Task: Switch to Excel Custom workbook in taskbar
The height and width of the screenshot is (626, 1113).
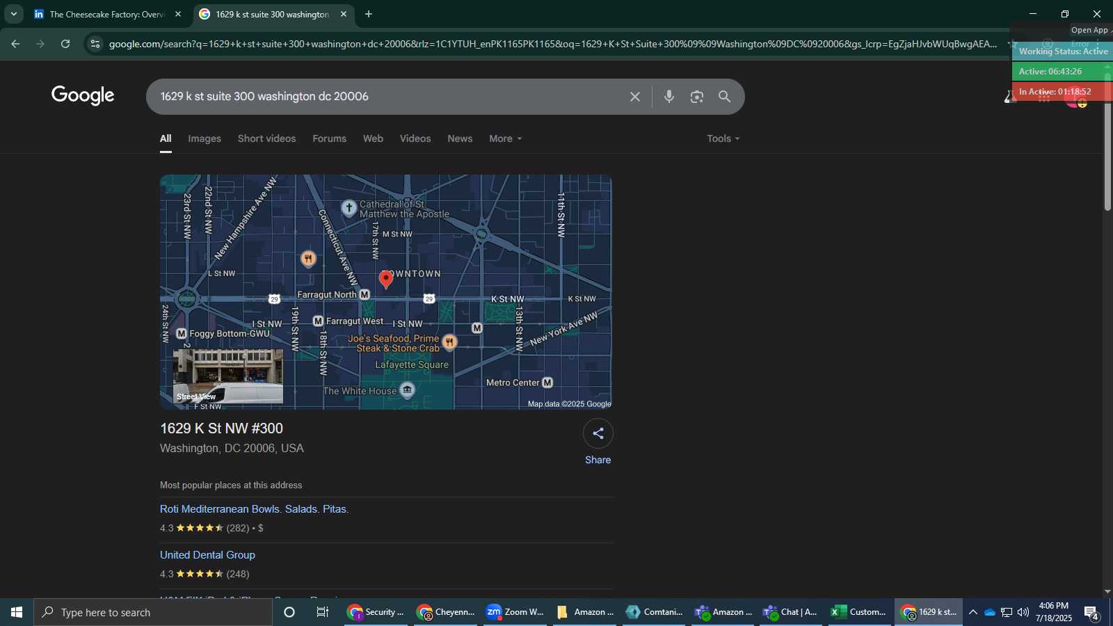Action: [x=859, y=612]
